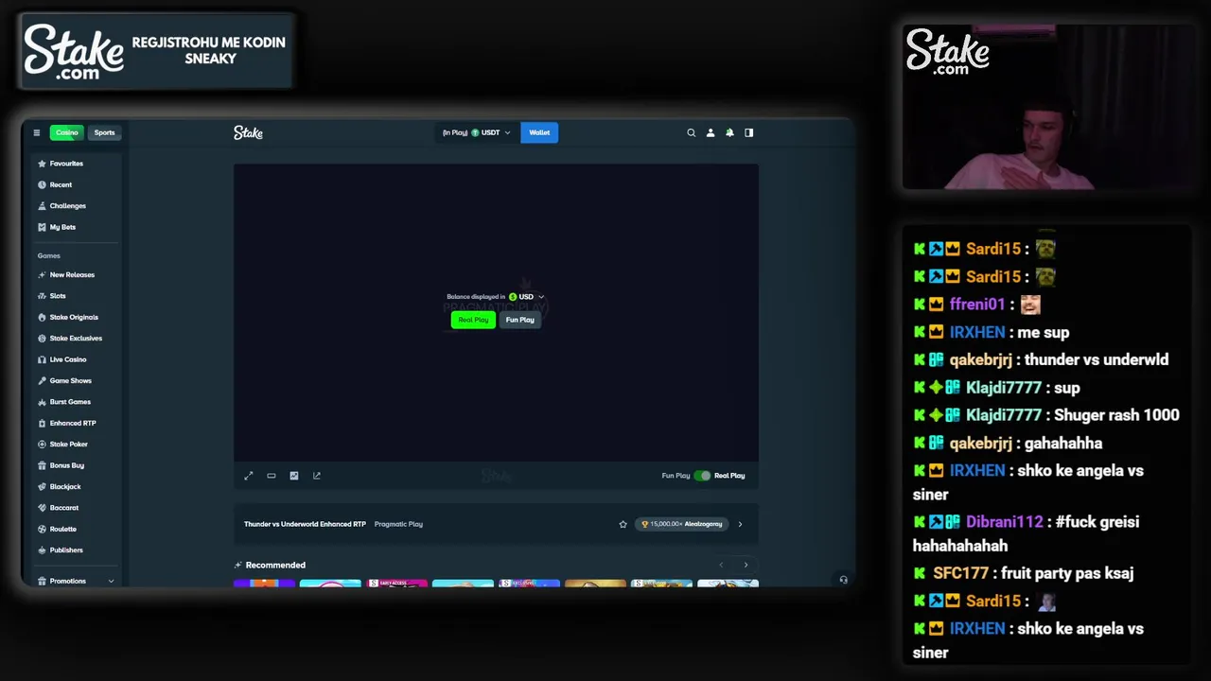
Task: Click the streamer webcam feed
Action: point(1049,107)
